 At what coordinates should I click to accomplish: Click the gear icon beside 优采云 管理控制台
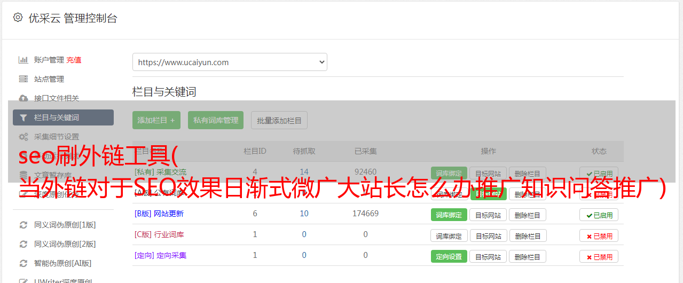(18, 18)
